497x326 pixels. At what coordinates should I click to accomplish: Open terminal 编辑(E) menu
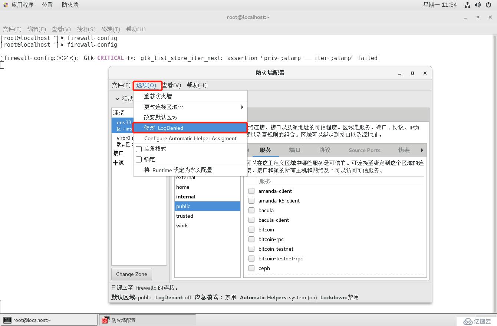coord(37,29)
